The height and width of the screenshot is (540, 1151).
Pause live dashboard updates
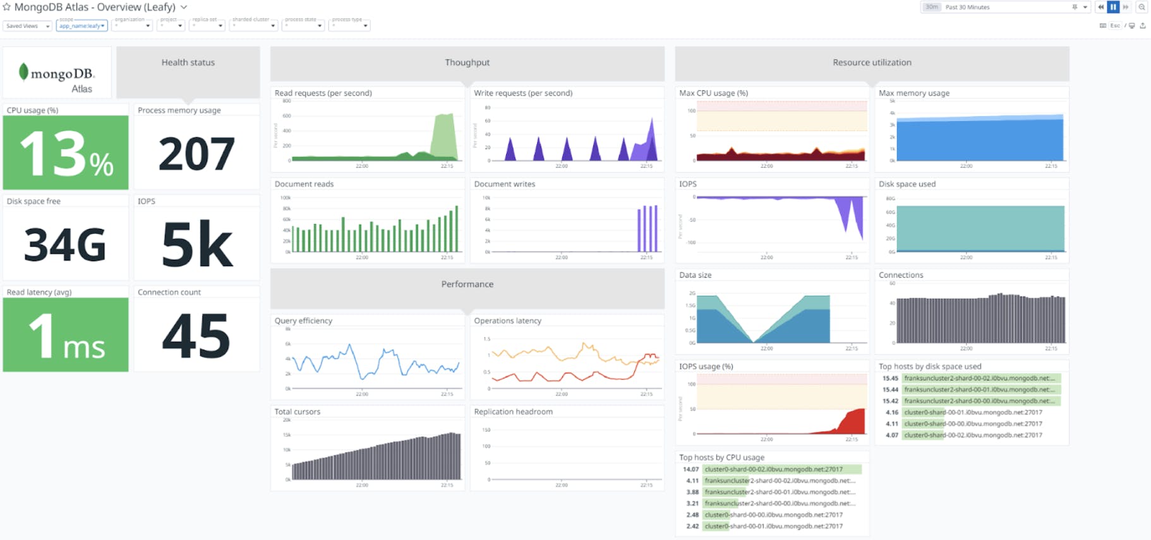tap(1113, 7)
